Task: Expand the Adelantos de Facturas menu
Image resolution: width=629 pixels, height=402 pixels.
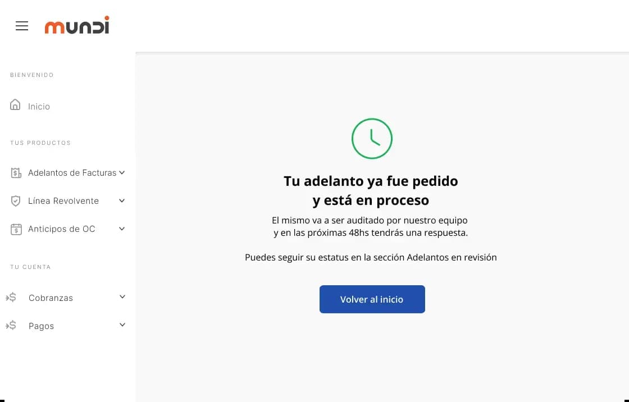Action: 122,172
